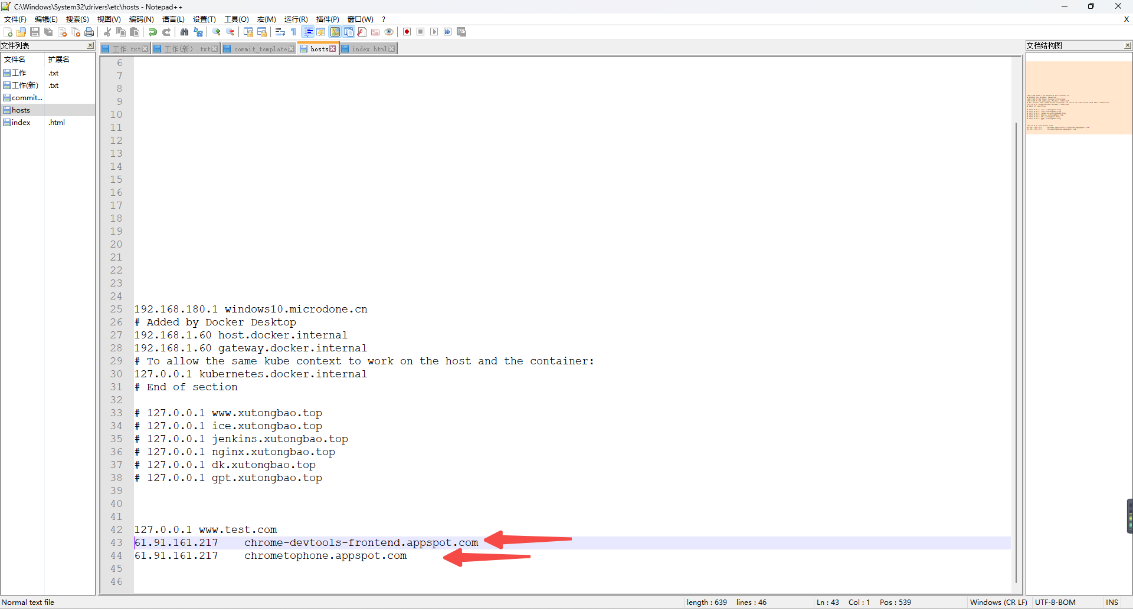1133x609 pixels.
Task: Click the Paste toolbar icon
Action: tap(135, 32)
